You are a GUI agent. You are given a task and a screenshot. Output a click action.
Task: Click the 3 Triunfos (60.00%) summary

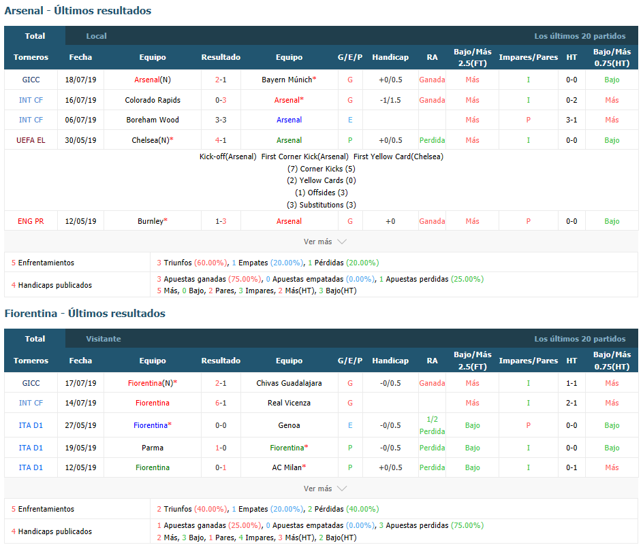coord(192,263)
